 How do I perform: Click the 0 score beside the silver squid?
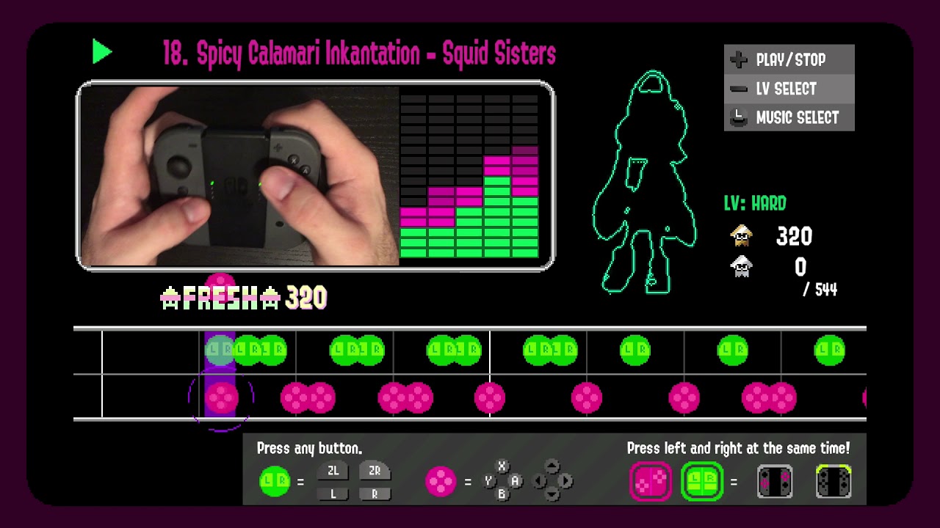pyautogui.click(x=800, y=267)
